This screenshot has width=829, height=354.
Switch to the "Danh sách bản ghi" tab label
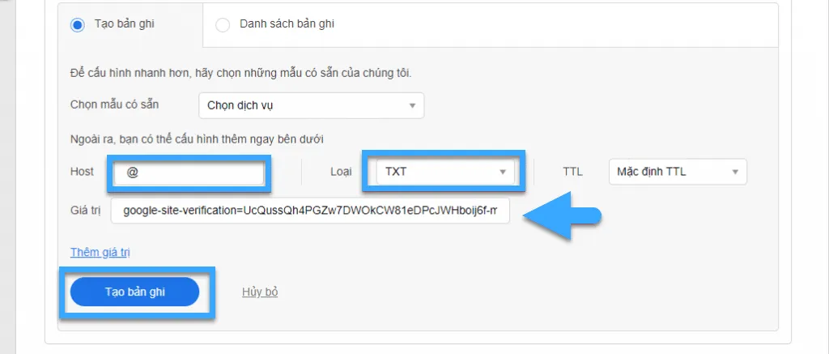[287, 23]
